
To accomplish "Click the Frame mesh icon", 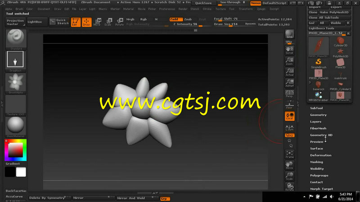I will pos(289,154).
